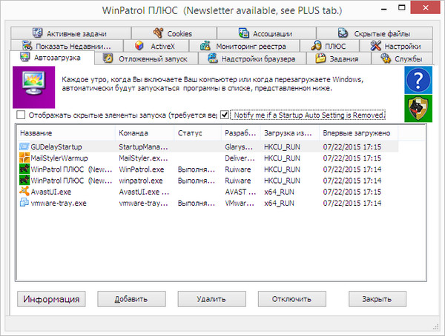Select the Автозагрузка tab
Screen dimensions: 445x336
click(x=52, y=58)
